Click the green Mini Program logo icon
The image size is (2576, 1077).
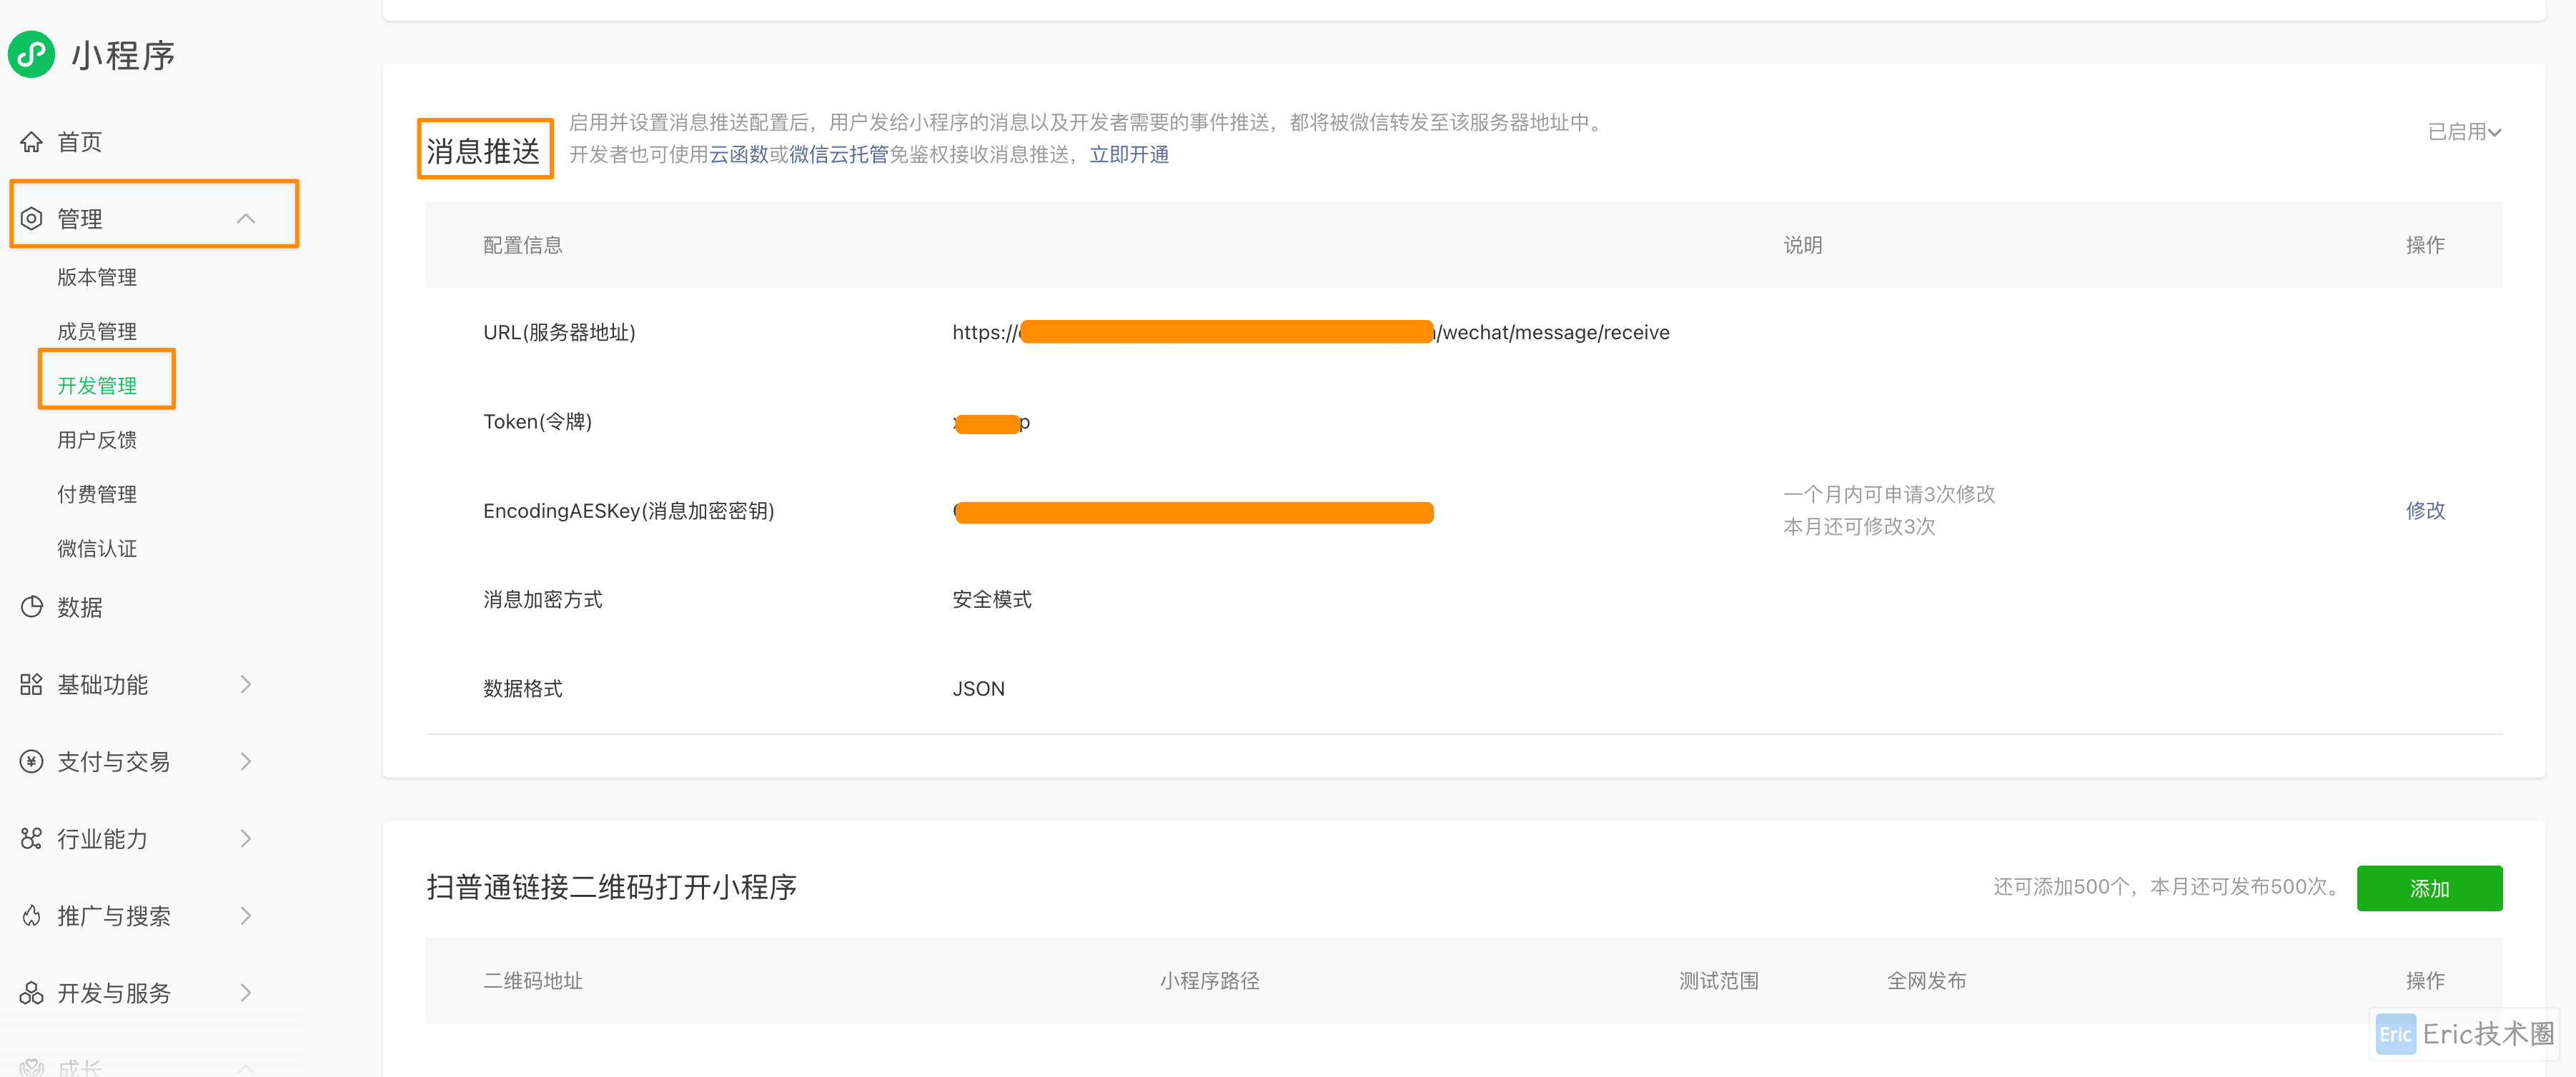click(32, 54)
